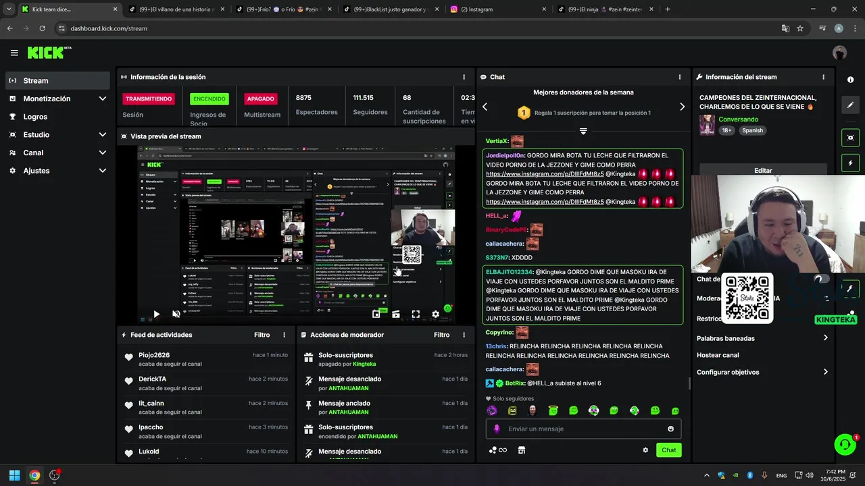Open the Información de la sesión panel options

tap(464, 77)
